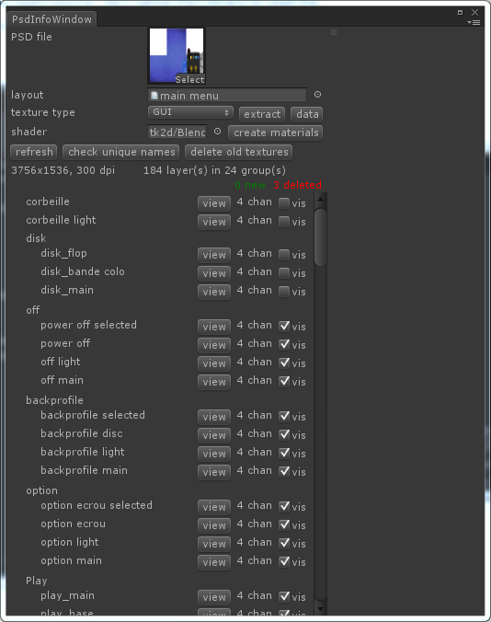This screenshot has width=491, height=622.
Task: Click delete old textures button
Action: click(239, 152)
